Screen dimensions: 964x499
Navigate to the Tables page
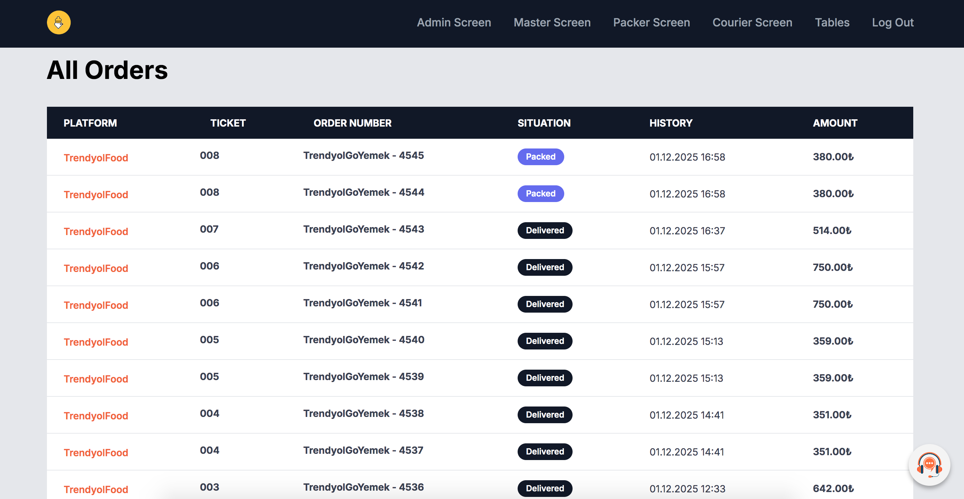[832, 23]
